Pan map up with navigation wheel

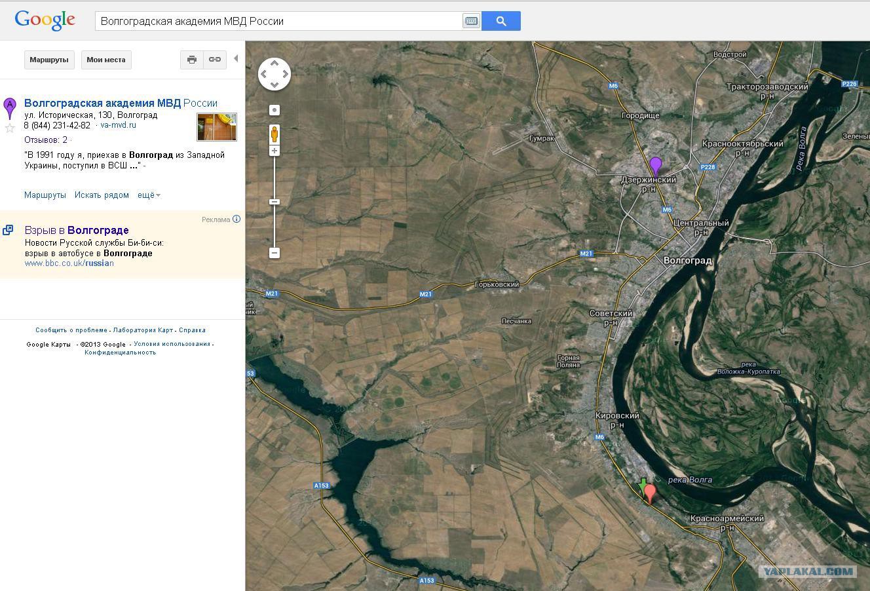274,63
